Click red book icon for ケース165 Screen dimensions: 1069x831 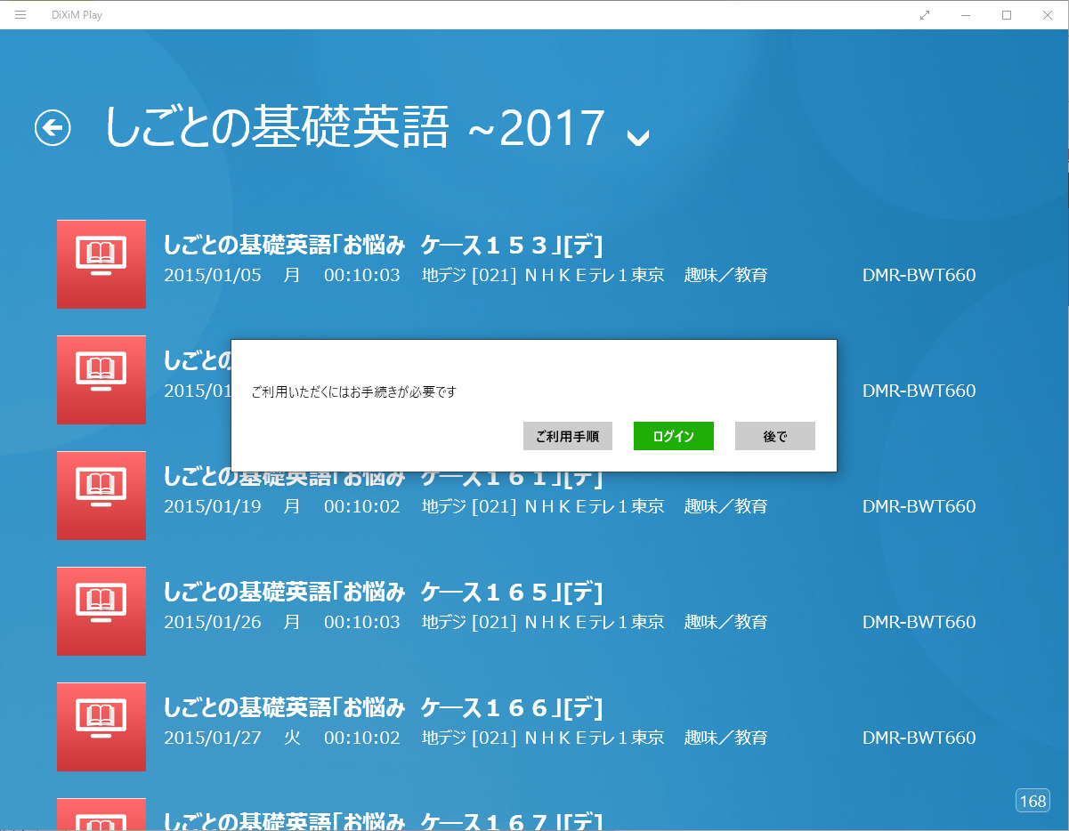(101, 611)
